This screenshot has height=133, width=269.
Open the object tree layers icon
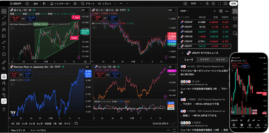(x=235, y=26)
